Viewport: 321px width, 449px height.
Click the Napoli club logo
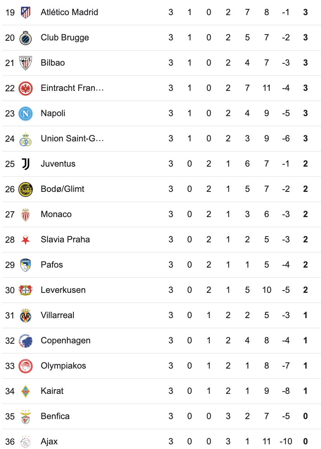(x=25, y=113)
